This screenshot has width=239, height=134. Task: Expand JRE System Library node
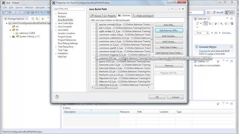[10, 36]
